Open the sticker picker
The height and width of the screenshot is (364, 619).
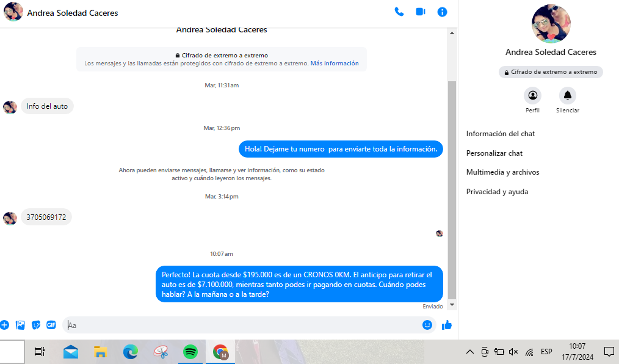tap(36, 325)
